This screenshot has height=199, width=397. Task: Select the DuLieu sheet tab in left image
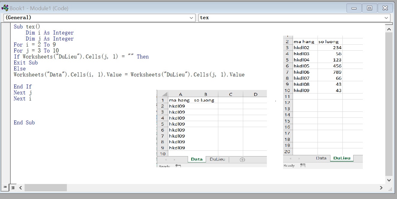[217, 159]
